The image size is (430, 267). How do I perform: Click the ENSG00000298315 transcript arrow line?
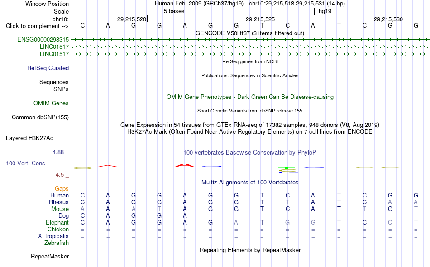click(250, 40)
